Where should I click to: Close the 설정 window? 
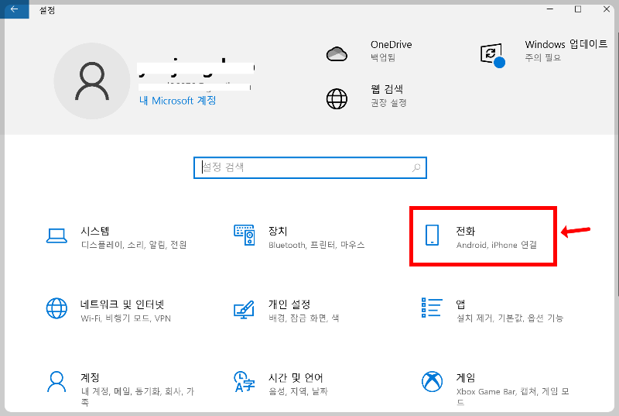tap(607, 9)
